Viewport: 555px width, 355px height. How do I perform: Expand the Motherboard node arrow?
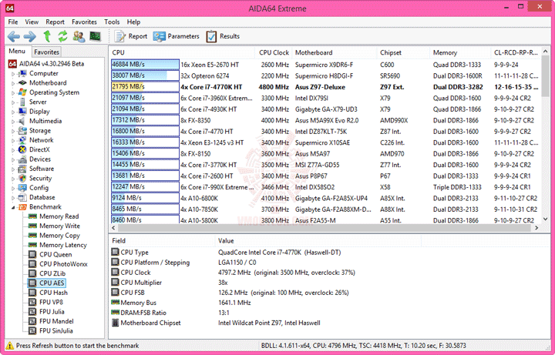pos(13,83)
